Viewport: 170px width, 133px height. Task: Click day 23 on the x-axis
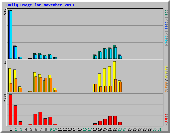120,129
